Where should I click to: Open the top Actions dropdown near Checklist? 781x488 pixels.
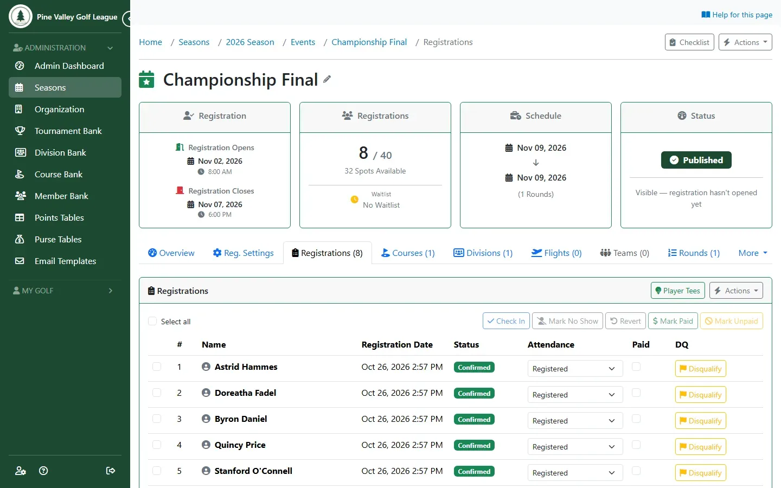[745, 42]
